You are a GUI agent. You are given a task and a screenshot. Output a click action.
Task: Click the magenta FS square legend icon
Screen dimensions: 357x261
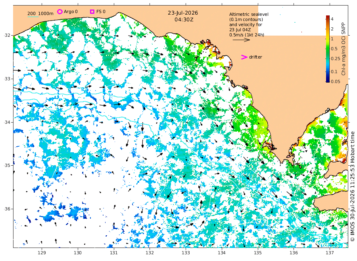pos(92,11)
